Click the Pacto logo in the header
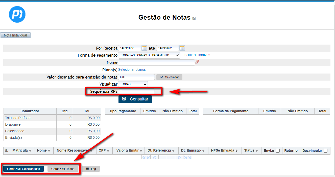 [x=17, y=14]
